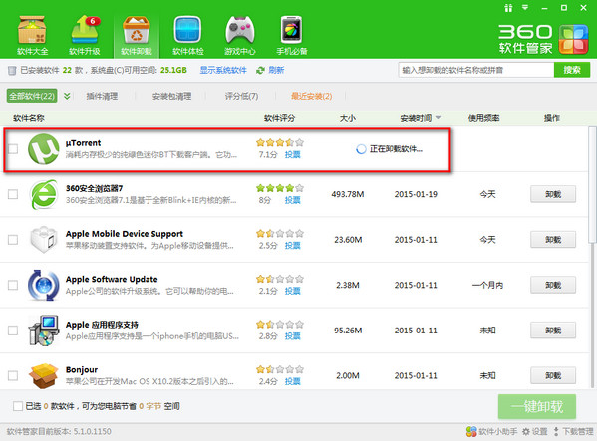Click the Bonjour package icon
Screen dimensions: 597x441
(x=44, y=375)
